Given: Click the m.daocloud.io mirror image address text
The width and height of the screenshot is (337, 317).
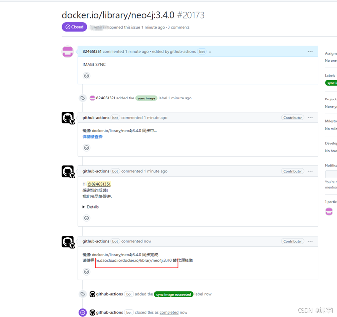Looking at the screenshot, I should tap(134, 260).
